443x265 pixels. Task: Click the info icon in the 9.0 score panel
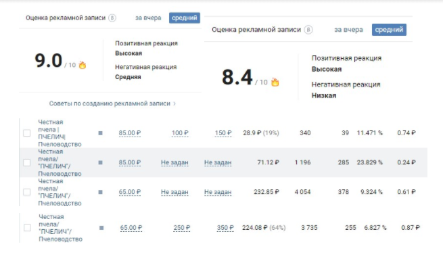112,18
